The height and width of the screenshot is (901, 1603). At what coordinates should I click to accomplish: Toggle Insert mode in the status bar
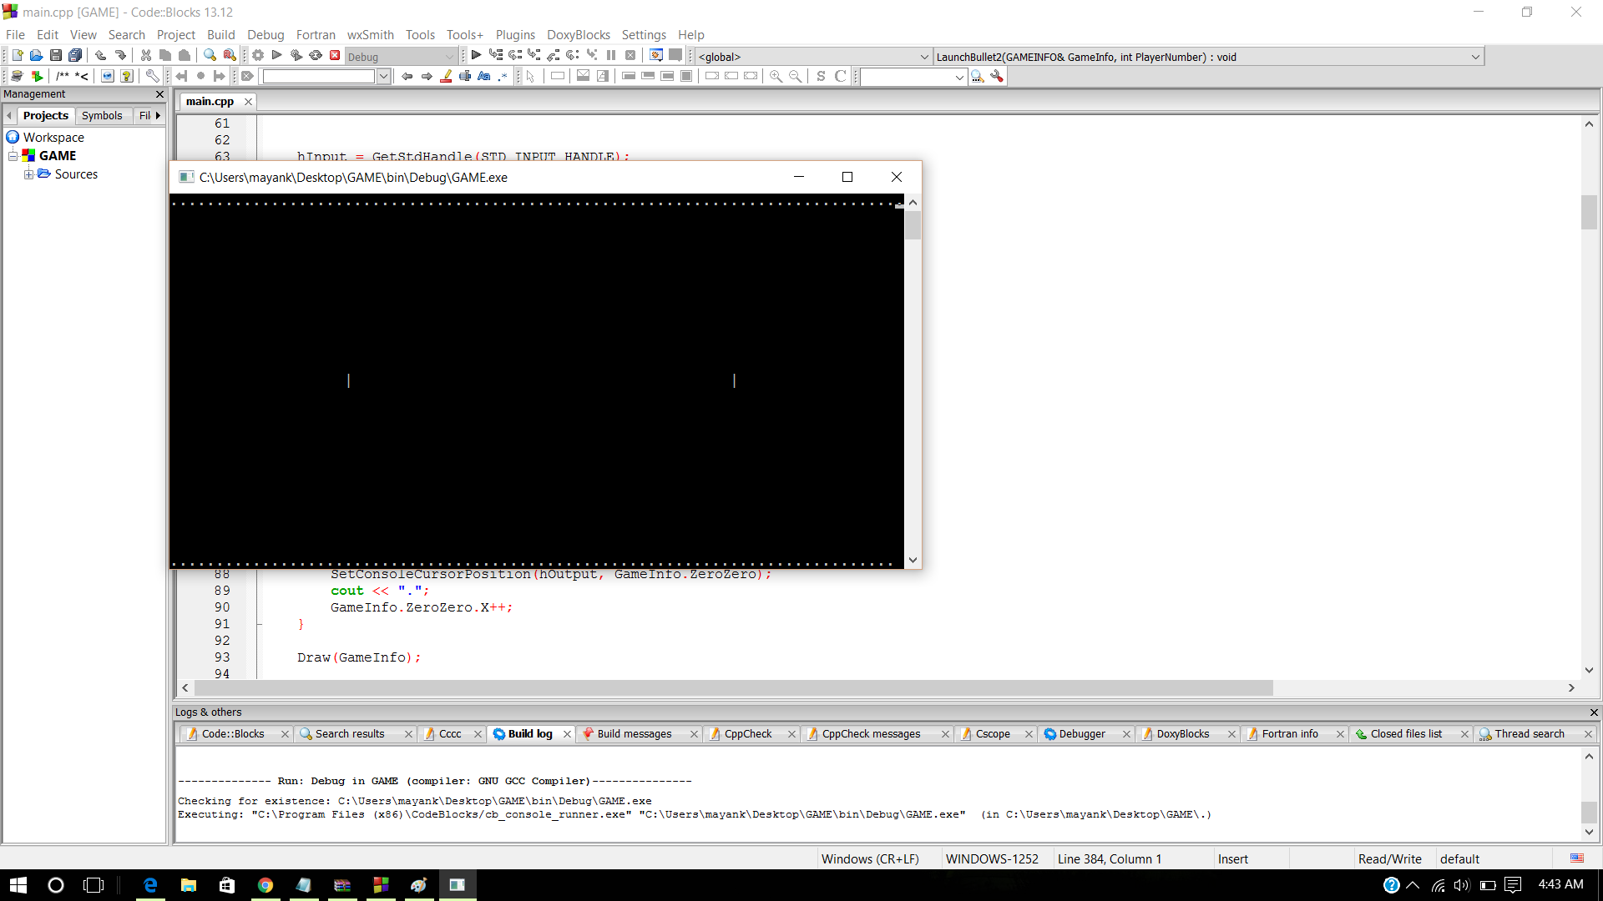click(1233, 858)
